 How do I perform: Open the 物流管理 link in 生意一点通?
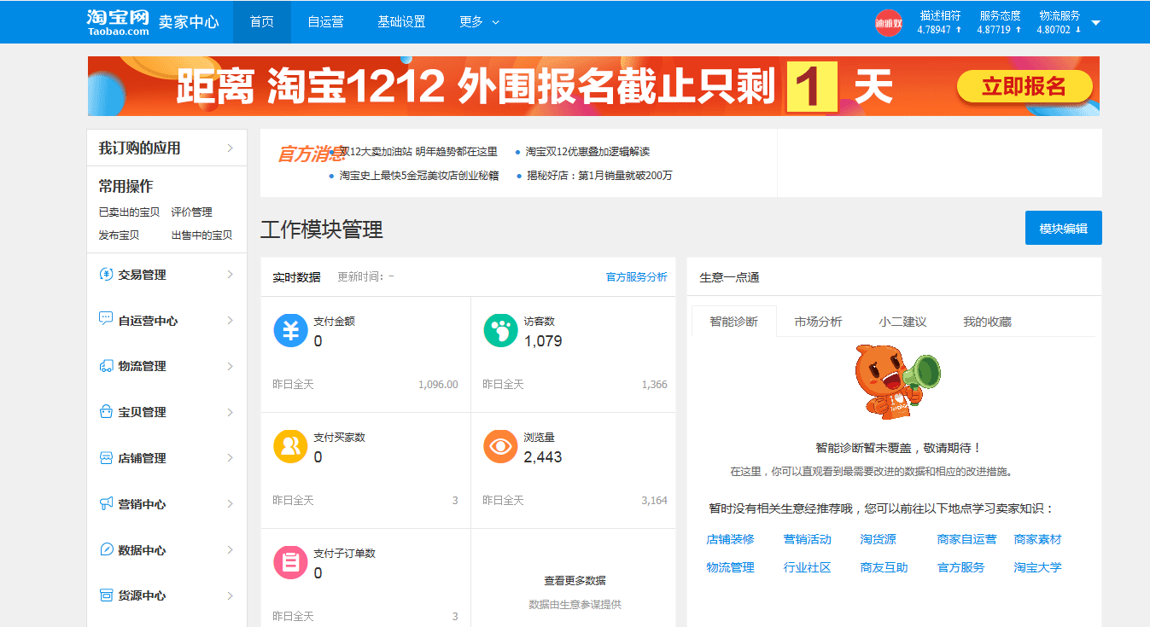[x=730, y=567]
